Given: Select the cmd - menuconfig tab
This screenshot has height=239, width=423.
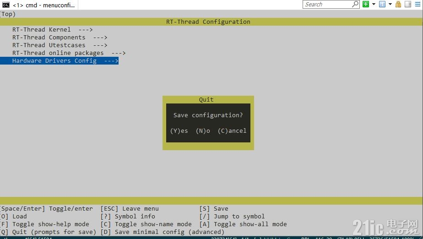Looking at the screenshot, I should pos(39,5).
